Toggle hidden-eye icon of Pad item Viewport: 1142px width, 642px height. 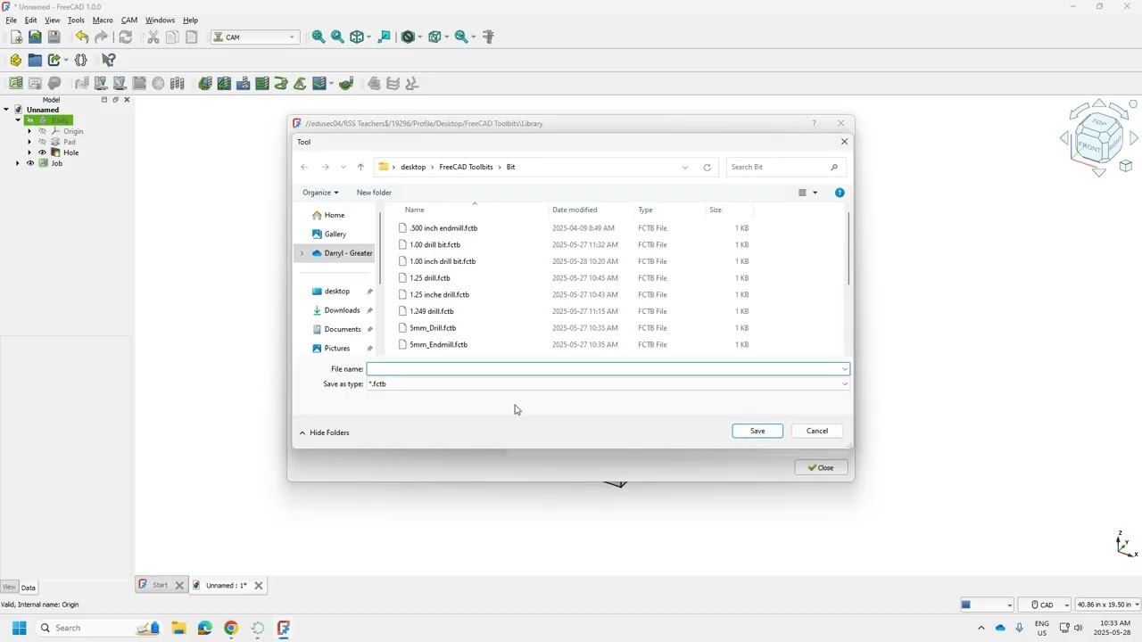[x=42, y=142]
